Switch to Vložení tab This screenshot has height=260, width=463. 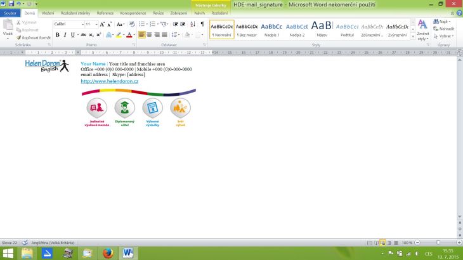coord(48,13)
